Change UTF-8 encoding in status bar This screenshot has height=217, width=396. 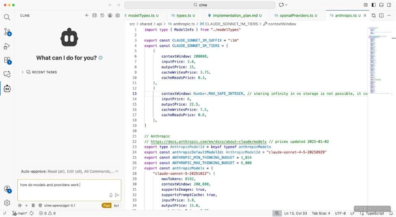[340, 213]
